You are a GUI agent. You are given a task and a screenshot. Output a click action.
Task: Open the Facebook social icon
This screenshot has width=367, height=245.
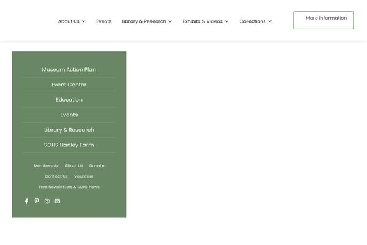pyautogui.click(x=26, y=201)
